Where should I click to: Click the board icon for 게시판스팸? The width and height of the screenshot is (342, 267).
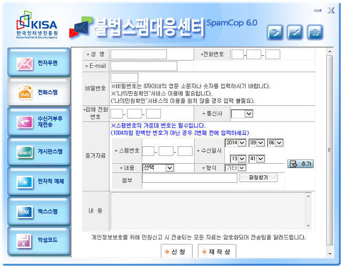point(25,152)
